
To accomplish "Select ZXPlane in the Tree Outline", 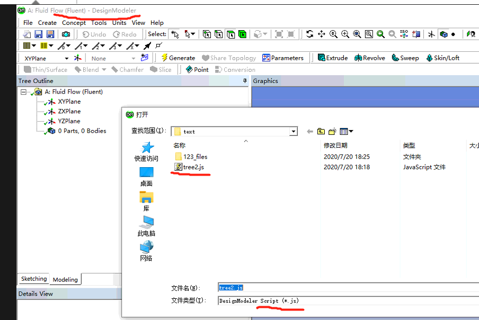I will [x=69, y=111].
